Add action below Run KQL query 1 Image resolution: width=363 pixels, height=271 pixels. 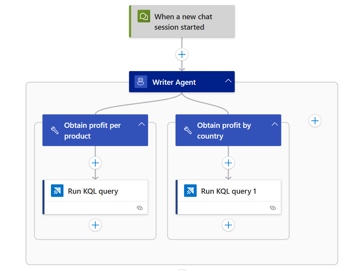click(x=228, y=225)
